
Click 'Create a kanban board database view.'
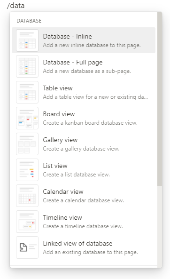[x=90, y=123]
